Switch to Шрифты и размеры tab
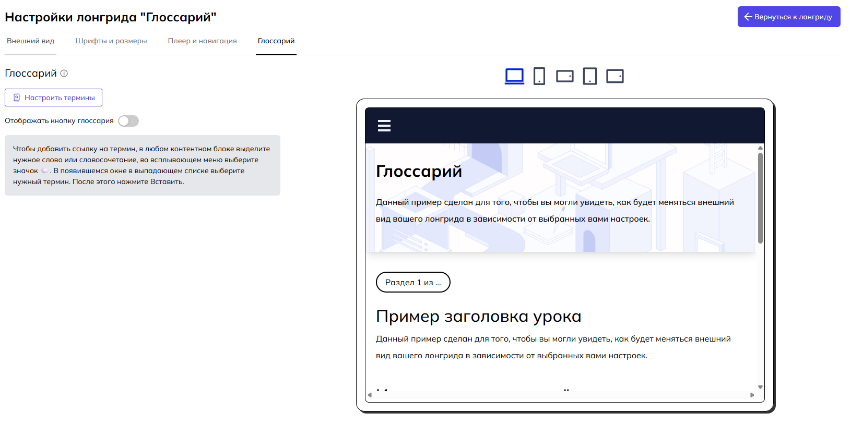 click(x=111, y=41)
